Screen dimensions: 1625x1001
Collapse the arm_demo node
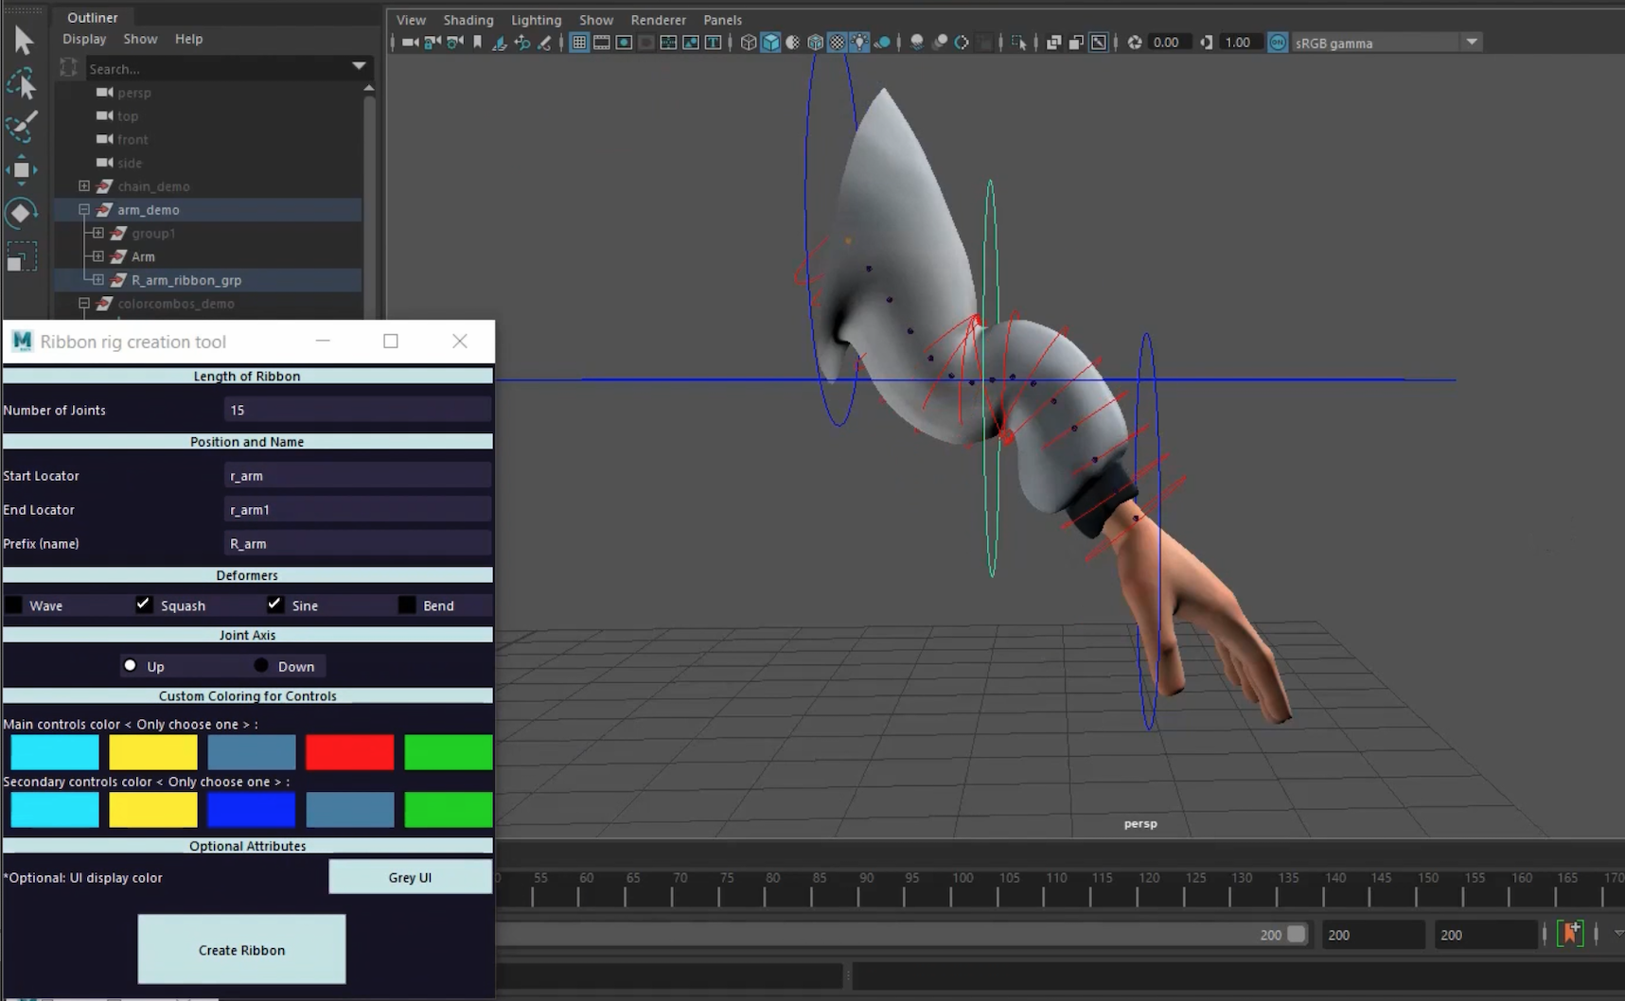[84, 210]
